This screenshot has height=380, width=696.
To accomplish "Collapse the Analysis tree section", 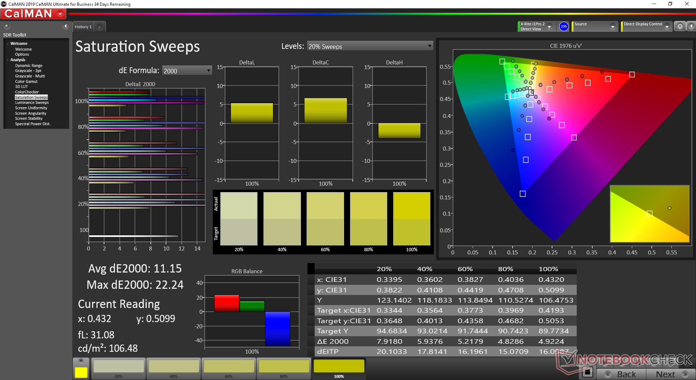I will 8,60.
